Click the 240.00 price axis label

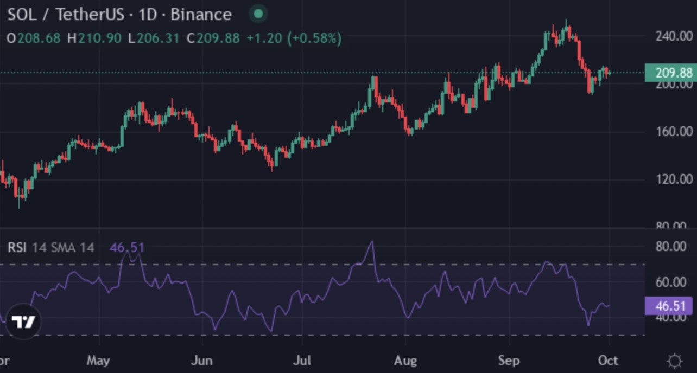(x=674, y=36)
